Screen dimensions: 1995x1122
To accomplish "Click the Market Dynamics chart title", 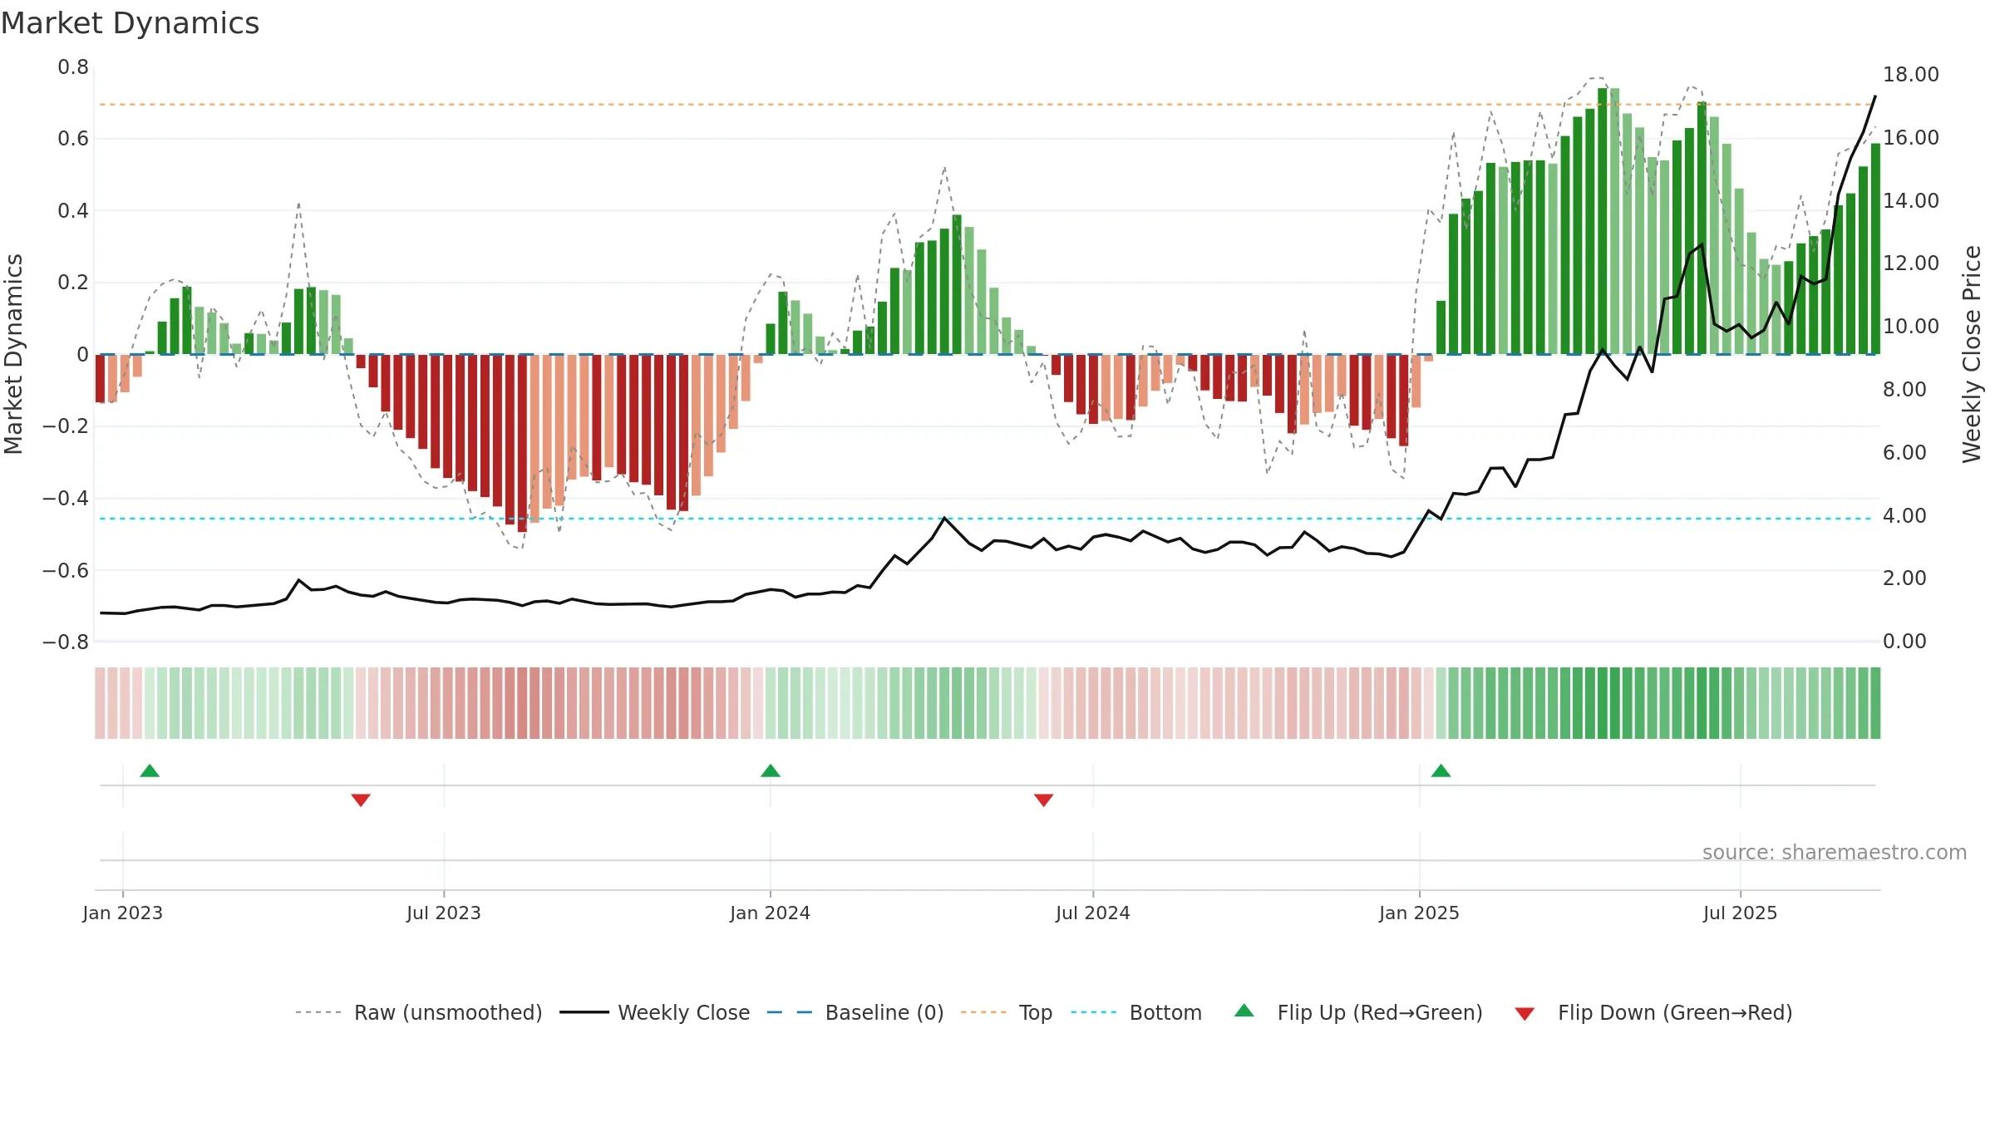I will pos(130,23).
